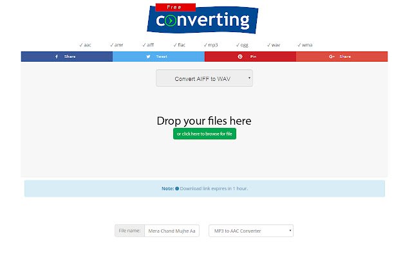Select the aac format link
412x257 pixels.
(x=86, y=45)
